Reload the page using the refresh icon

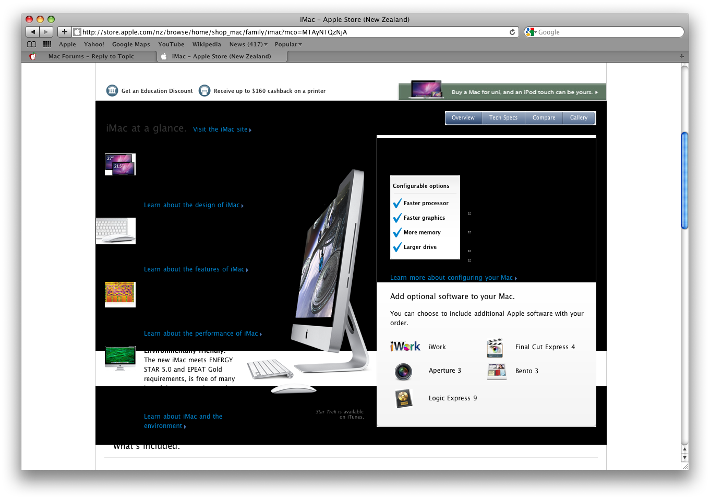click(x=512, y=32)
